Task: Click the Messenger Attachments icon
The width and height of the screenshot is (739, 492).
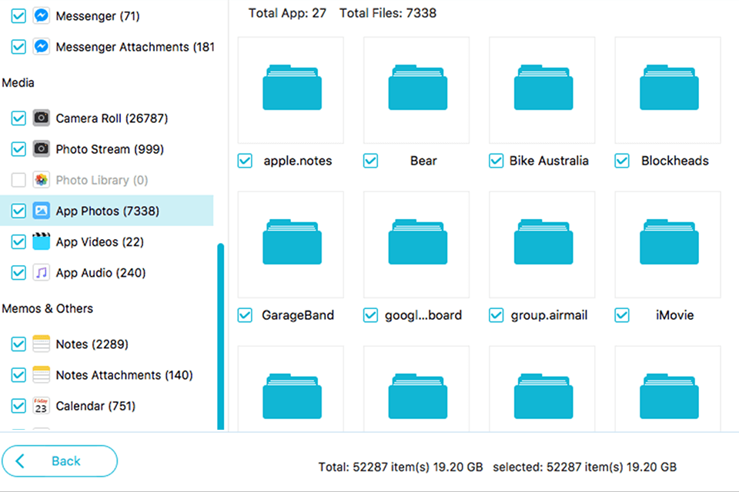Action: (41, 46)
